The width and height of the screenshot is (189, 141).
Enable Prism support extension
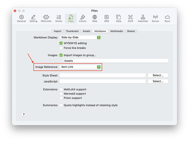click(61, 98)
